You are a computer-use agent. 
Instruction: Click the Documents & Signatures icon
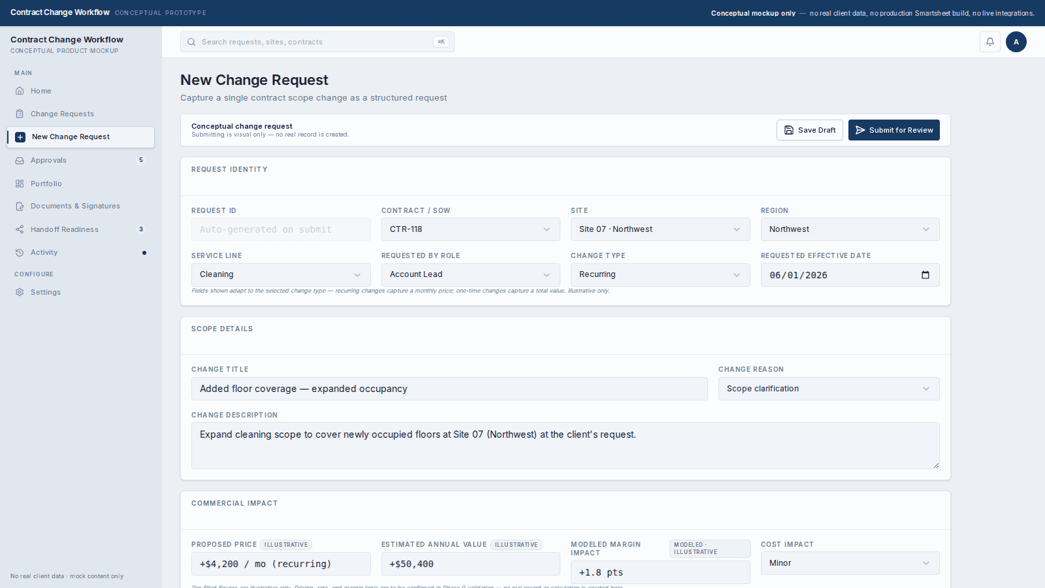coord(20,206)
